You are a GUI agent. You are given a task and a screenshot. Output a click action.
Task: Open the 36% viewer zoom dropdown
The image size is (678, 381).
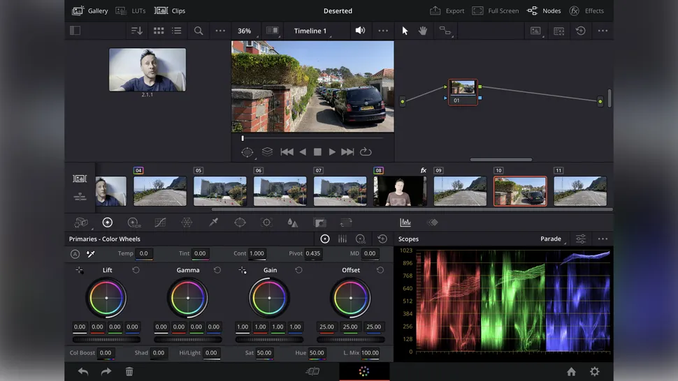[x=245, y=31]
